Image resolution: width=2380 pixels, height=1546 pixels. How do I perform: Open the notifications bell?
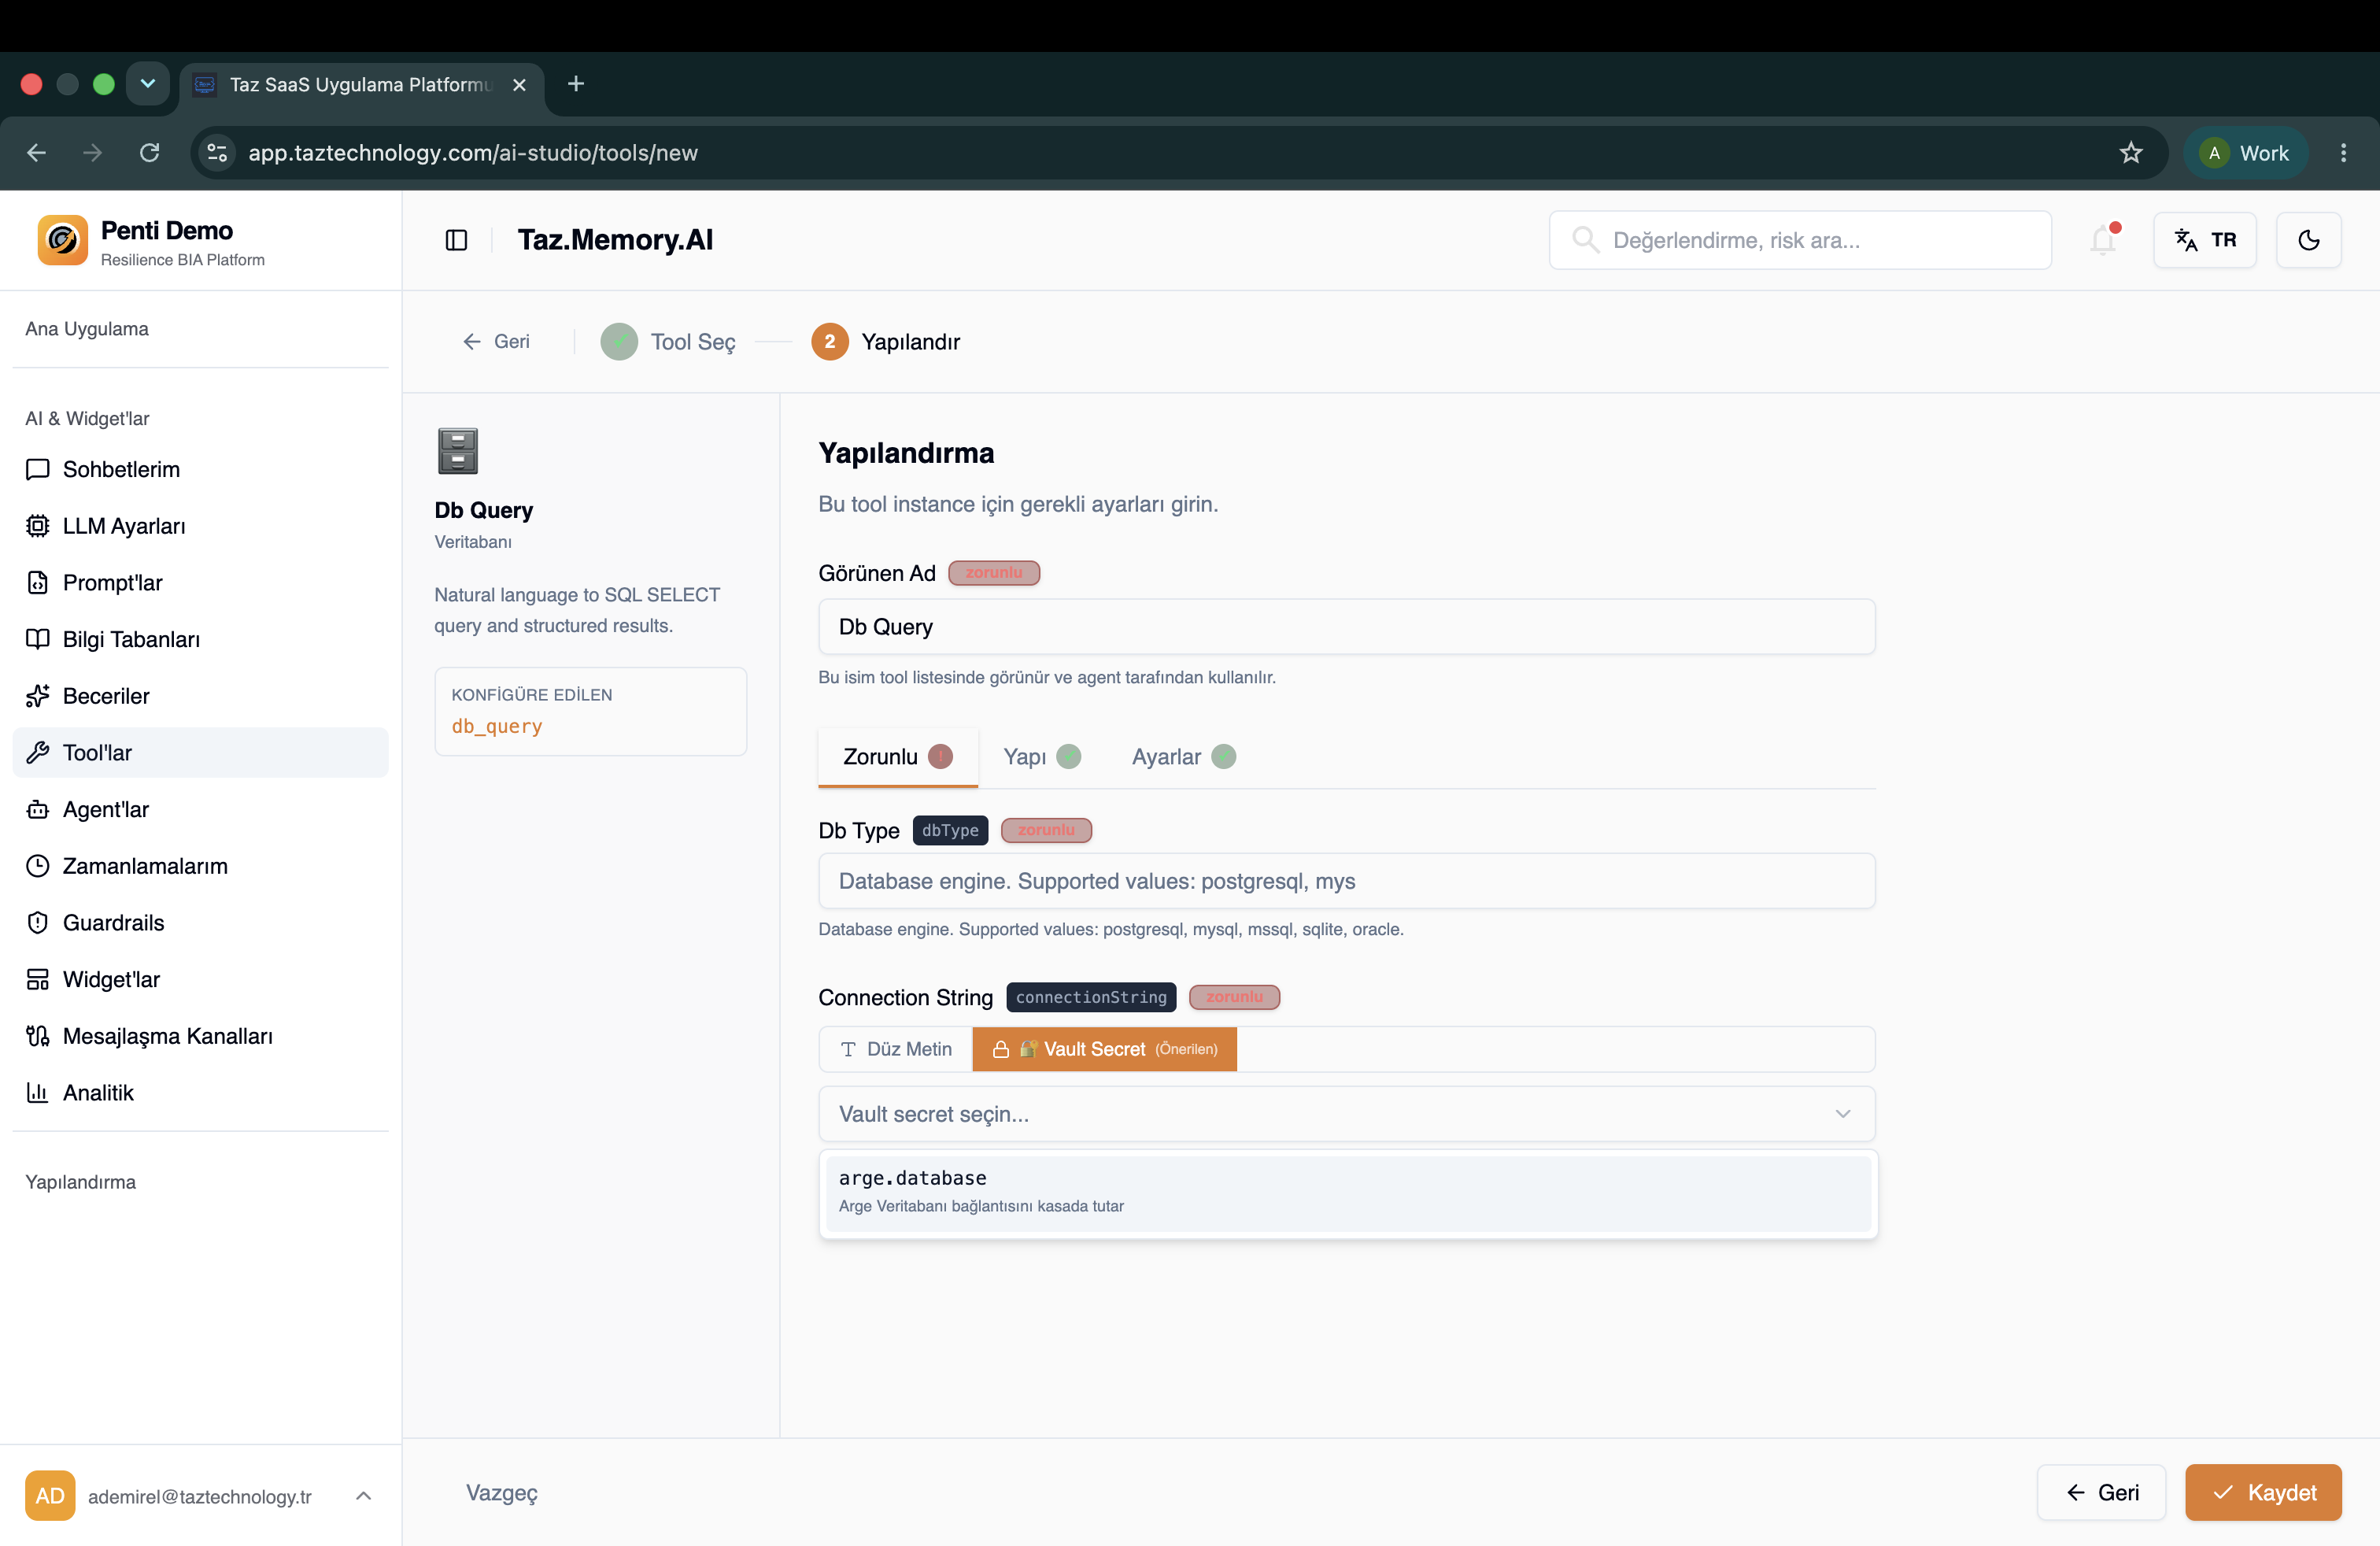(2103, 240)
